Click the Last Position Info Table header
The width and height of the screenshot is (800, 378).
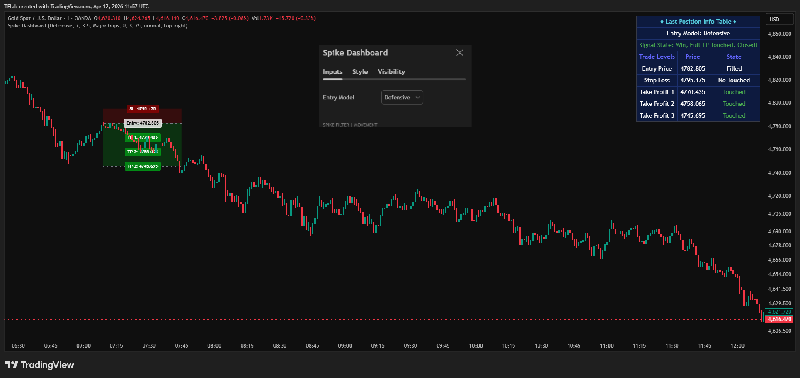point(698,22)
